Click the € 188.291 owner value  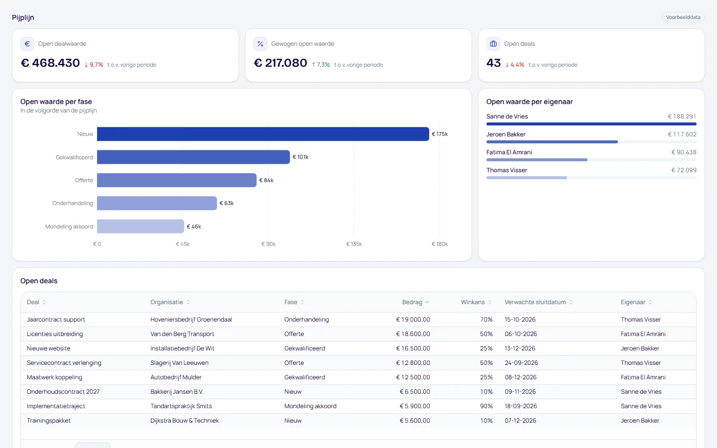coord(682,116)
